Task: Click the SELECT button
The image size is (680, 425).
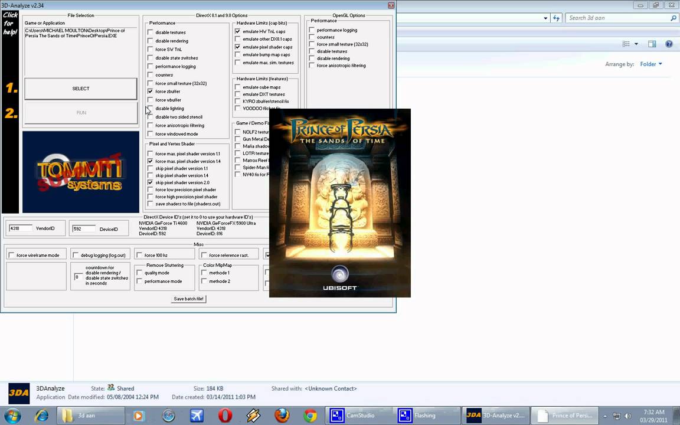Action: (x=81, y=89)
